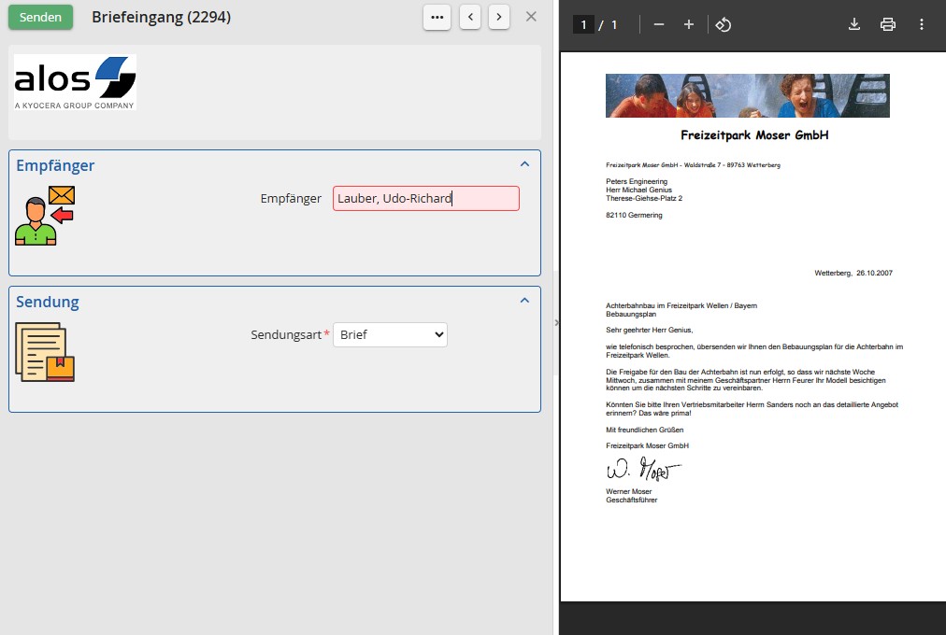Viewport: 946px width, 635px height.
Task: Click the Sendung section heading
Action: tap(47, 302)
